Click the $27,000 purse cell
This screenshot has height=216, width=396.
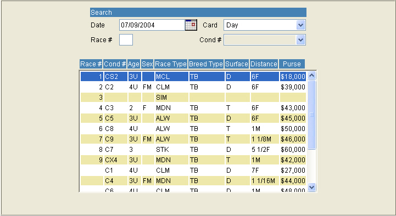click(293, 170)
